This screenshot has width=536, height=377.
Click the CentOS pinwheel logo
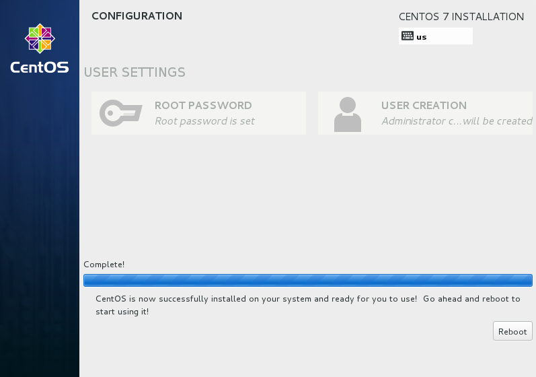coord(40,38)
